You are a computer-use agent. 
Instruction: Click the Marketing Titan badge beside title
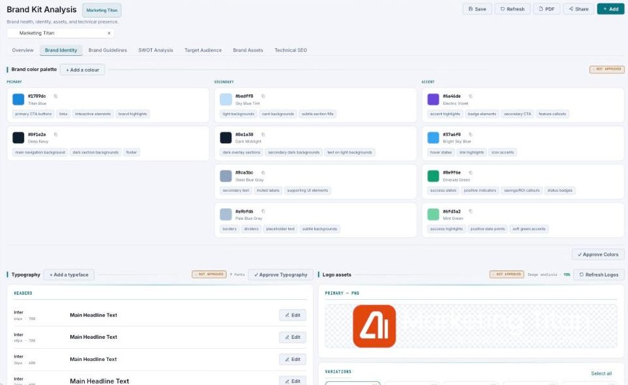coord(102,10)
